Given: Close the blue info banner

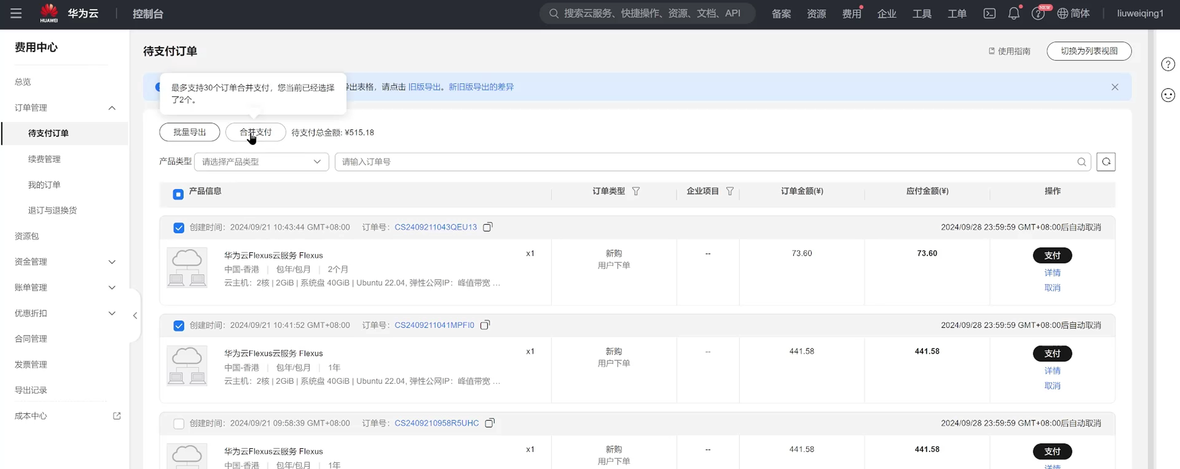Looking at the screenshot, I should (x=1115, y=87).
